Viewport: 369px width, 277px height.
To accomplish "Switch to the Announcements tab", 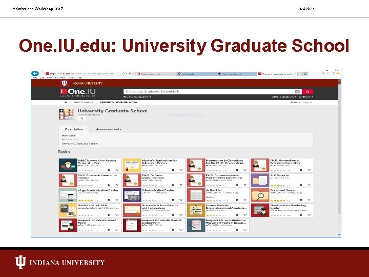I will (109, 129).
